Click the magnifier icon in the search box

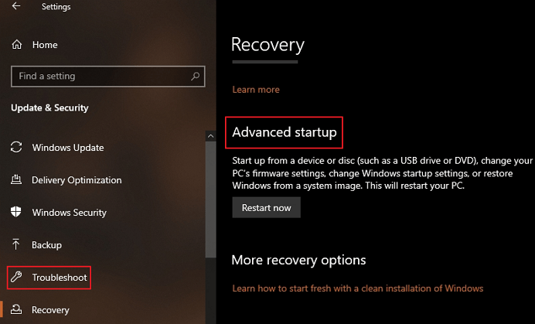click(196, 77)
